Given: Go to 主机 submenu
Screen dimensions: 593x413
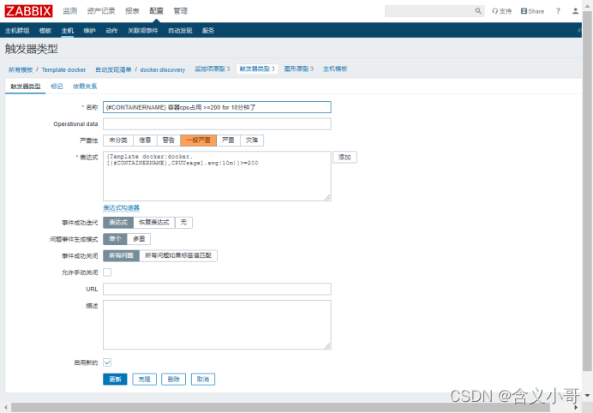Looking at the screenshot, I should [x=68, y=31].
